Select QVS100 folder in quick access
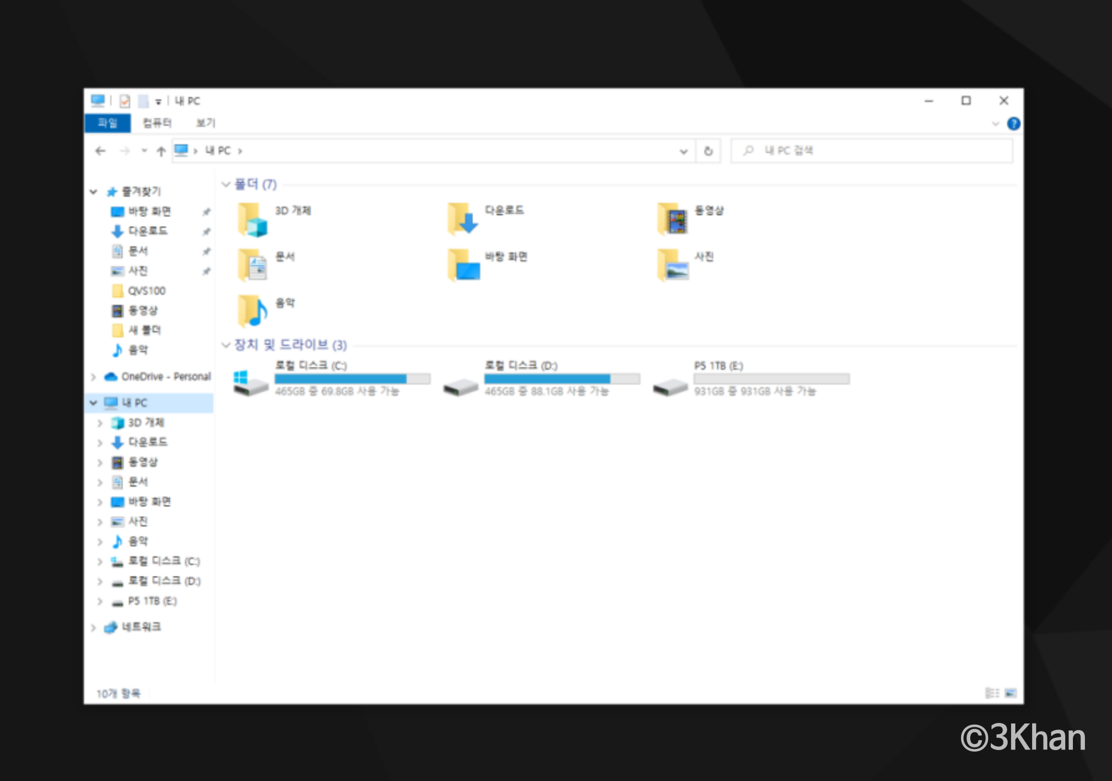Image resolution: width=1112 pixels, height=781 pixels. pos(146,291)
